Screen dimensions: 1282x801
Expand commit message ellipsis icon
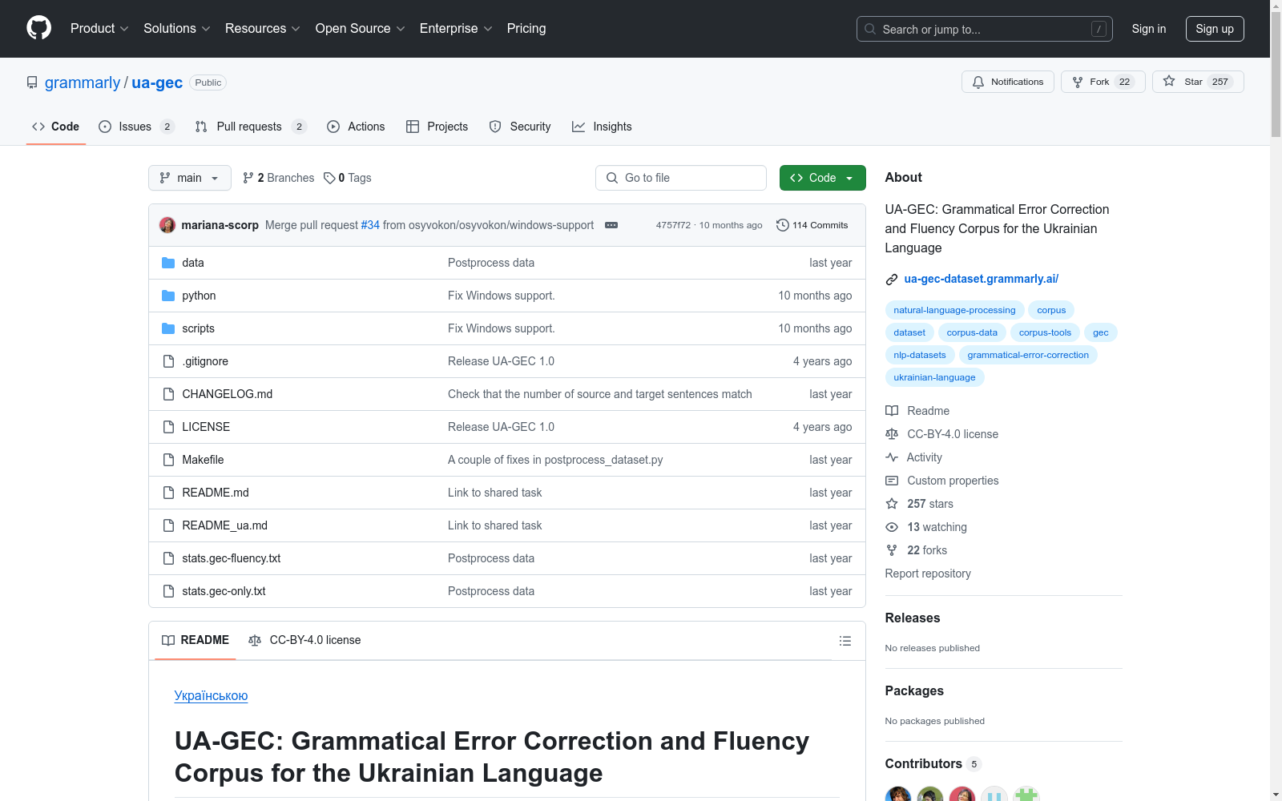tap(611, 225)
